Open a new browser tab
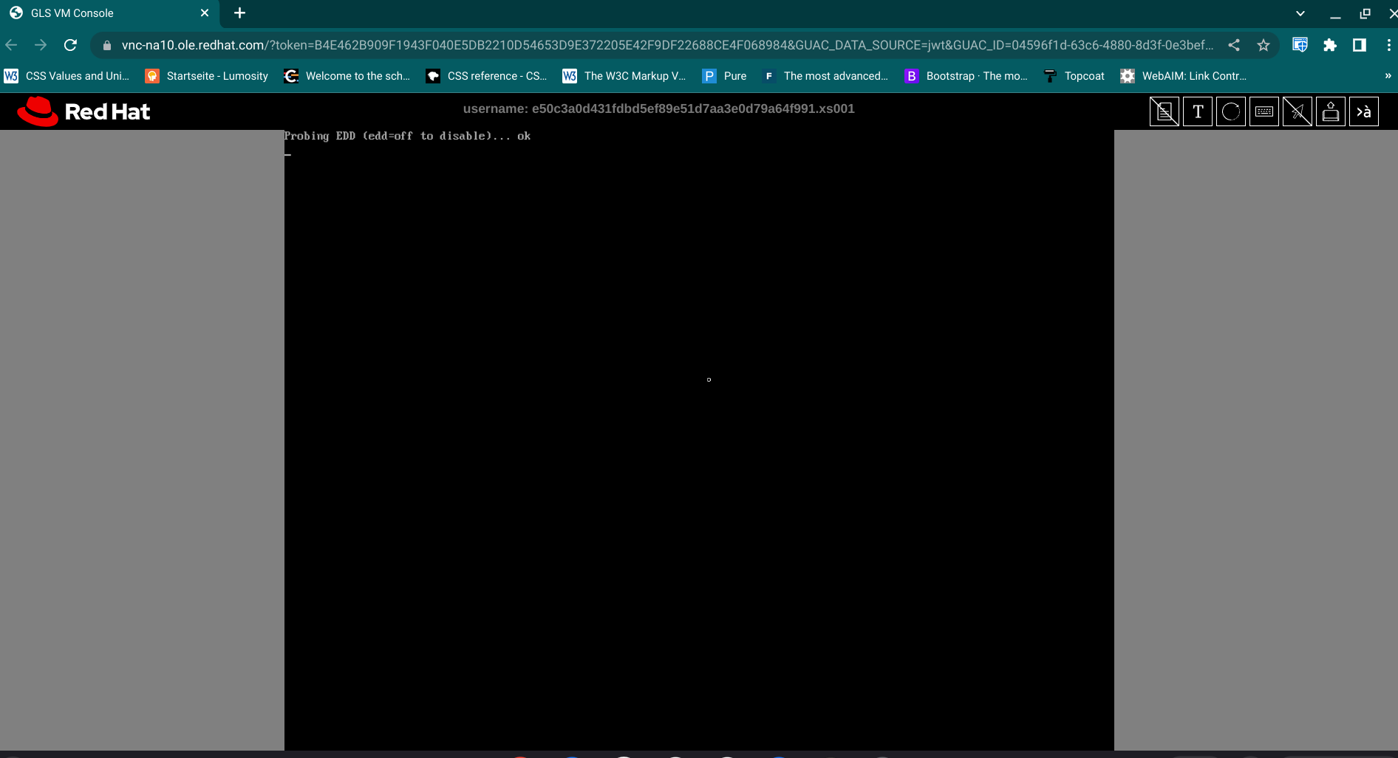 (x=239, y=13)
